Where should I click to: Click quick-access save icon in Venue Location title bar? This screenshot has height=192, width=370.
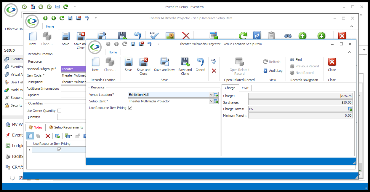(x=133, y=44)
